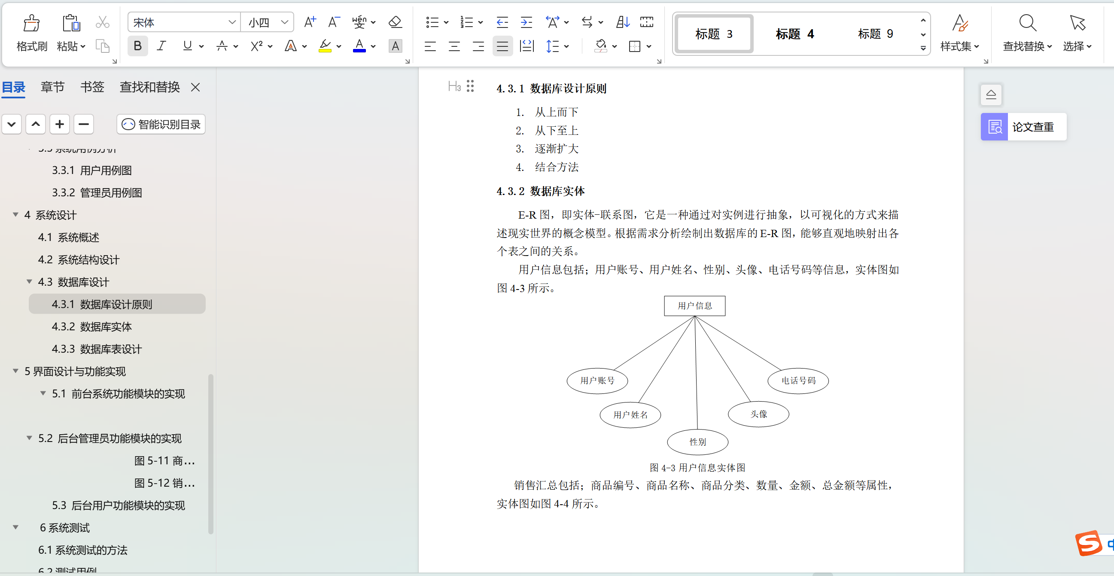
Task: Switch to the 章节 tab
Action: click(x=52, y=87)
